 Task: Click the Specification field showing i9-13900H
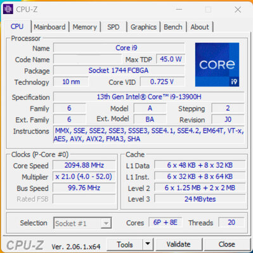[149, 97]
